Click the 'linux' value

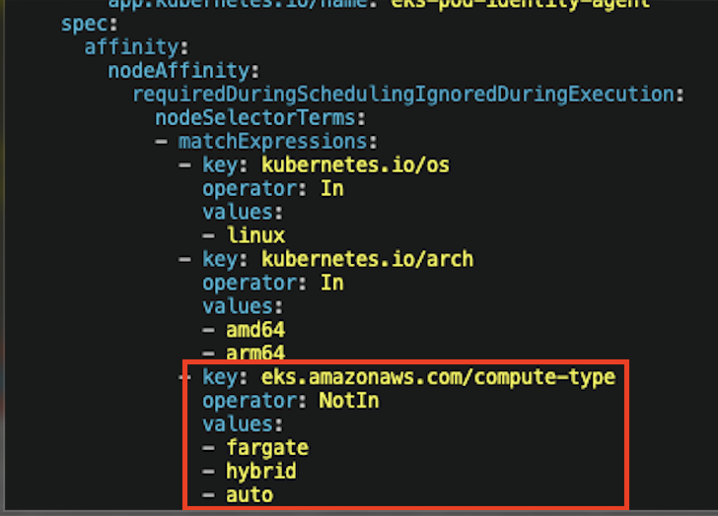[x=255, y=236]
